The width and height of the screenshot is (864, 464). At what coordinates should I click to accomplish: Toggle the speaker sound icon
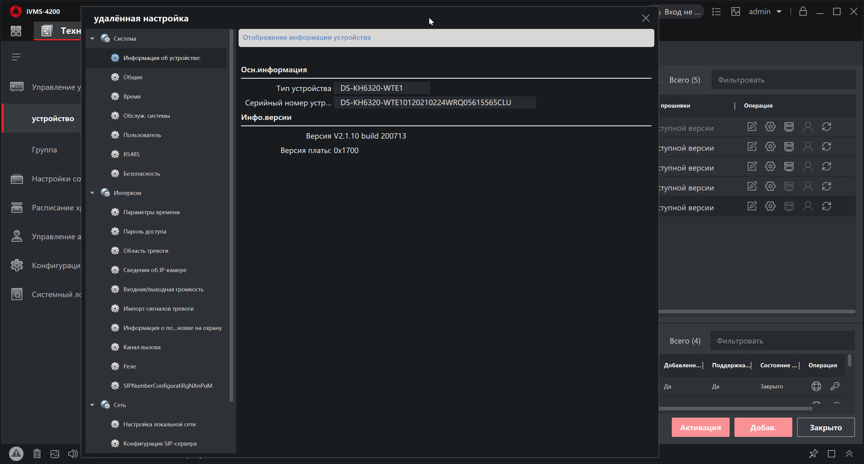pyautogui.click(x=73, y=453)
